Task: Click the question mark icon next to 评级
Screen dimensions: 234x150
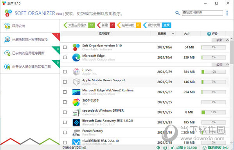Action: point(209,34)
